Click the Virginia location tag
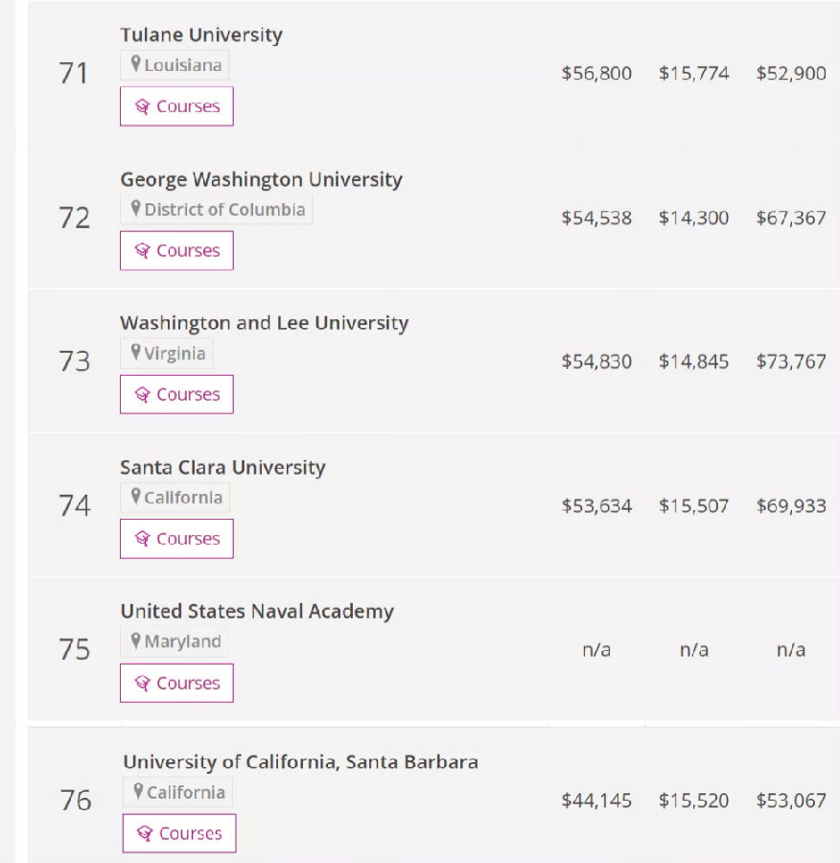Viewport: 840px width, 863px height. 175,353
